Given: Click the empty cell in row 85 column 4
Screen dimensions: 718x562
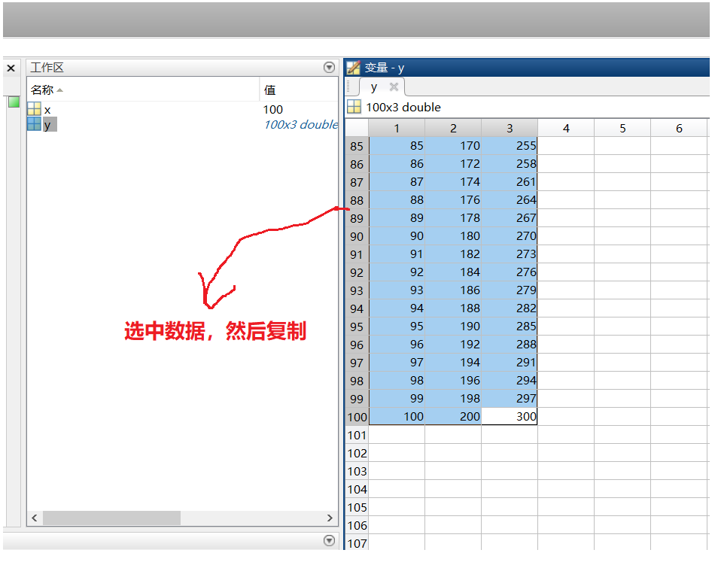Looking at the screenshot, I should (x=566, y=145).
